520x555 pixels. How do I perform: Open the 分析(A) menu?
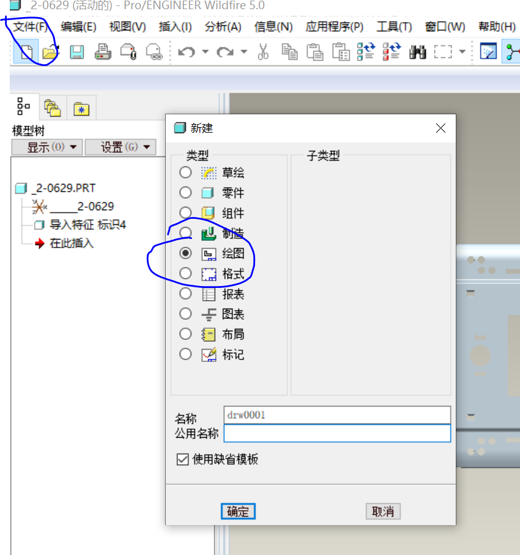pos(223,26)
